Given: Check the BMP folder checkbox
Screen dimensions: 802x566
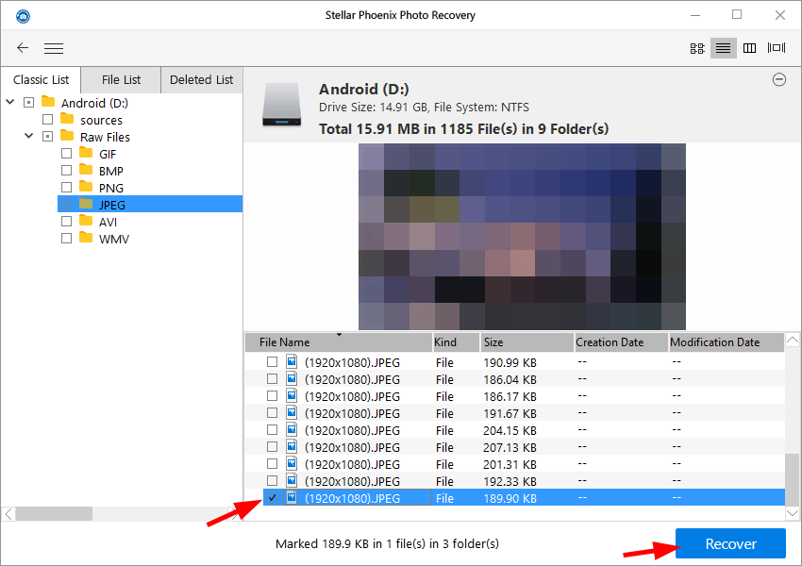Looking at the screenshot, I should [x=66, y=170].
